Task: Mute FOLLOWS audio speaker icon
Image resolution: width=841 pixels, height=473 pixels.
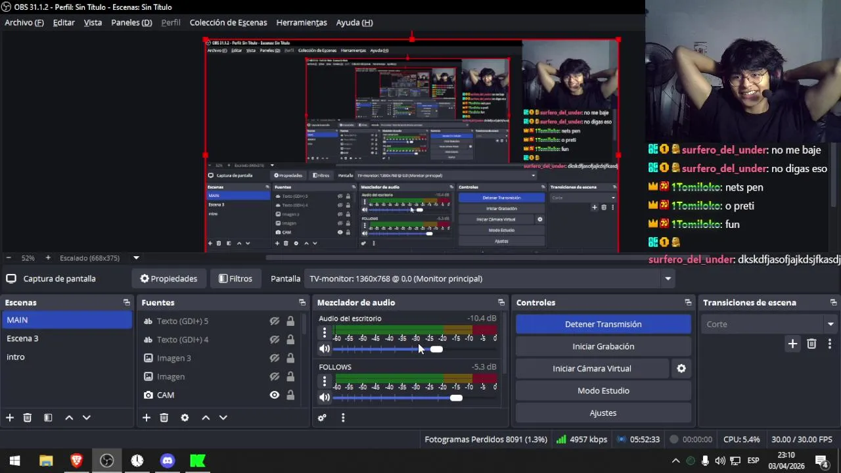Action: 325,397
